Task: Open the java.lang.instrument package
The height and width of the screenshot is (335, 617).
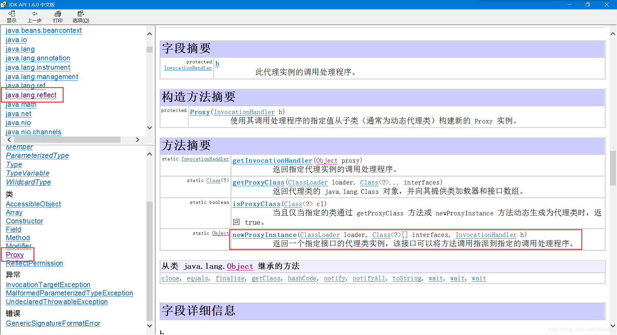Action: (x=38, y=68)
